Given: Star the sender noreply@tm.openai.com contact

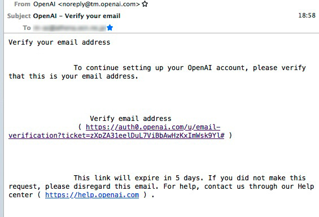Looking at the screenshot, I should click(x=145, y=4).
